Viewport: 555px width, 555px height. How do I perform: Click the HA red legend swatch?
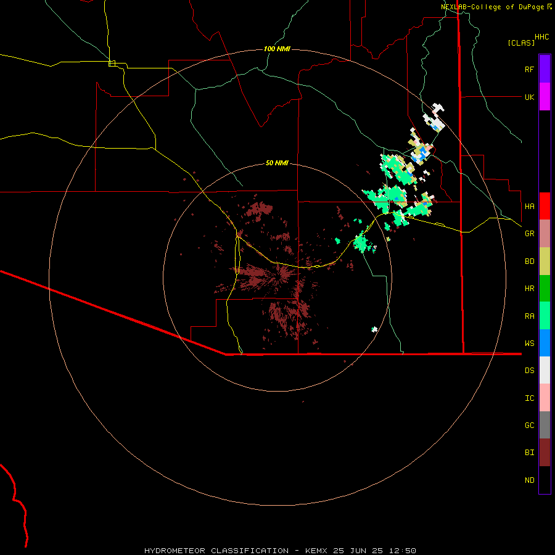[545, 206]
